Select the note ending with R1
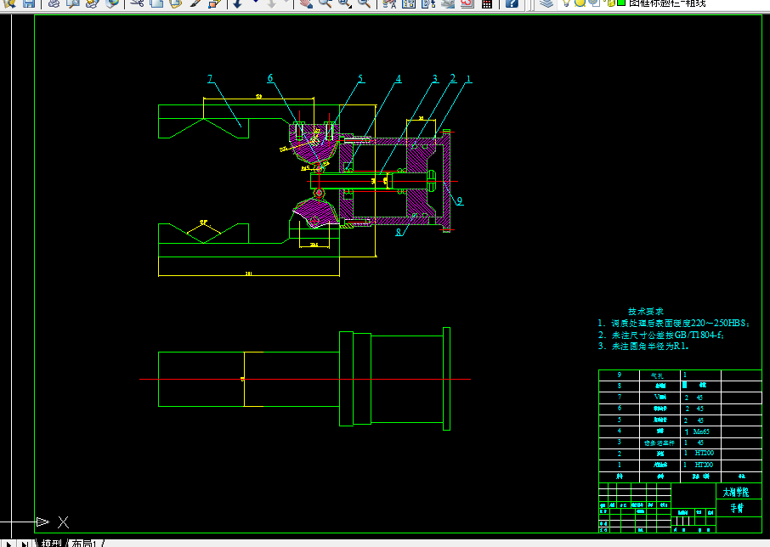The image size is (770, 547). point(643,347)
